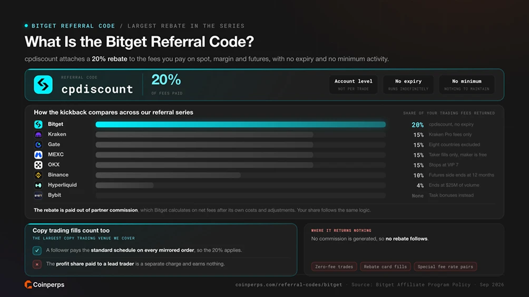
Task: Click the Binance exchange icon
Action: point(38,175)
